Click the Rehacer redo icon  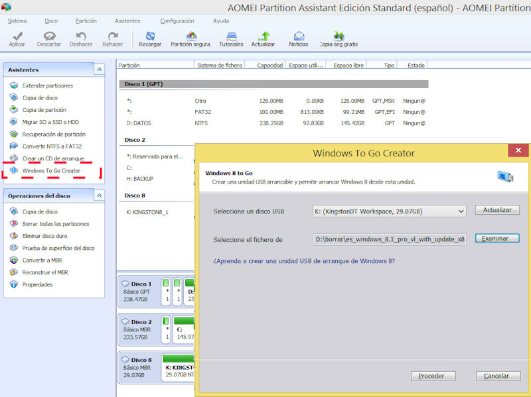click(x=112, y=39)
